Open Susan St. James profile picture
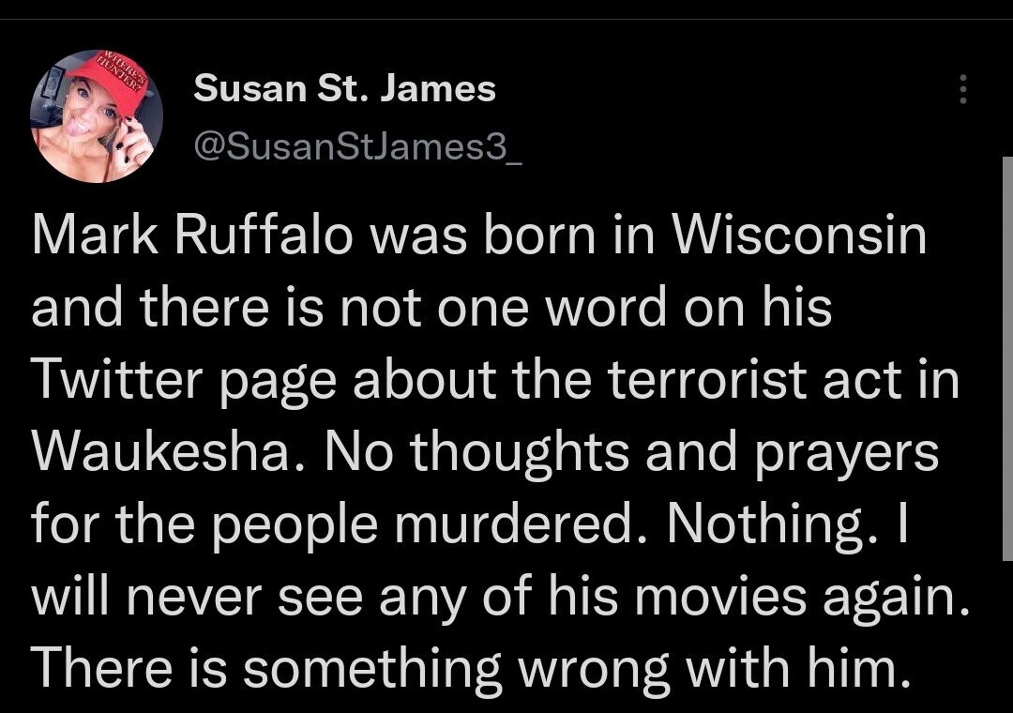 [x=97, y=116]
